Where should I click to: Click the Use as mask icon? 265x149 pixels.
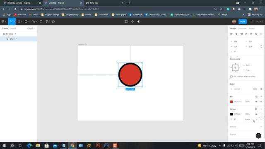coord(139,22)
